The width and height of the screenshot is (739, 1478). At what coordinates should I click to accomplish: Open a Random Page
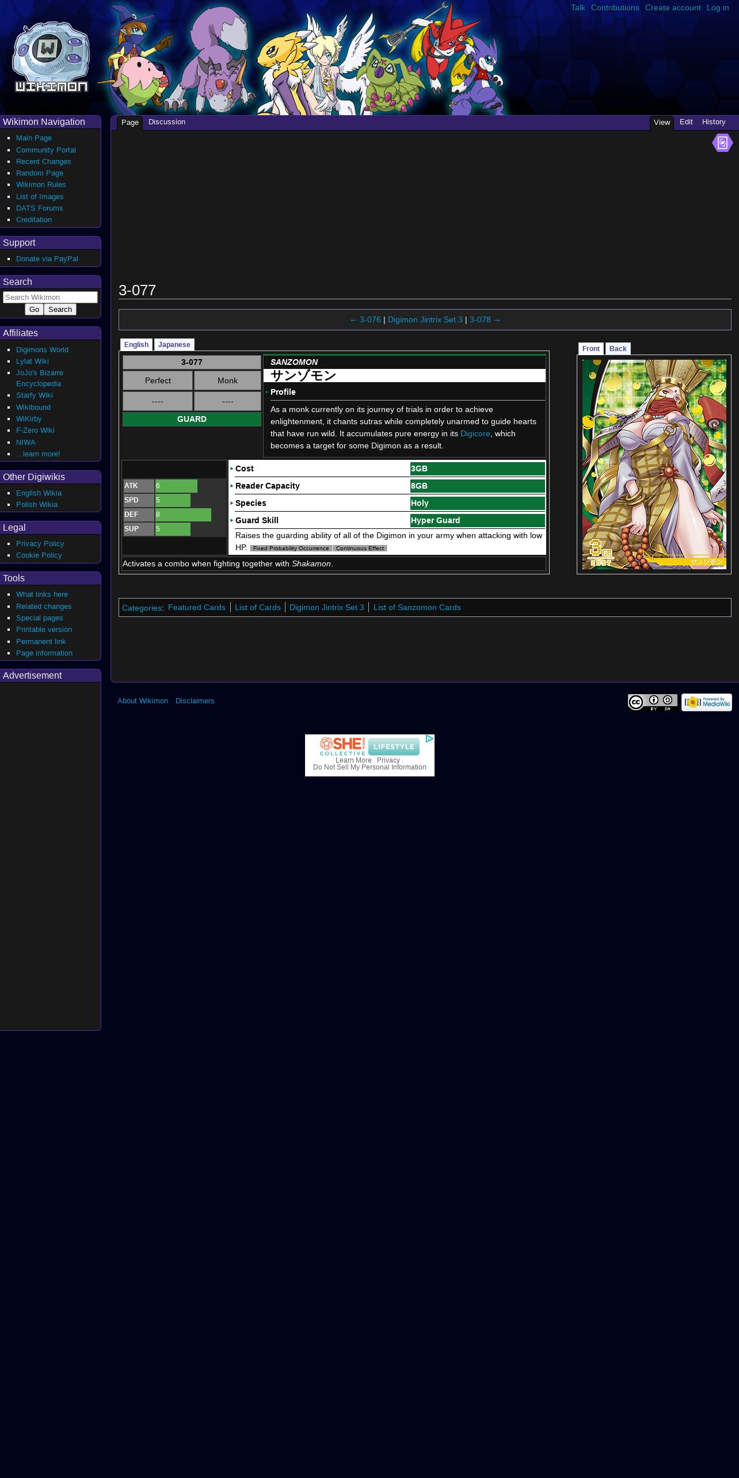40,173
